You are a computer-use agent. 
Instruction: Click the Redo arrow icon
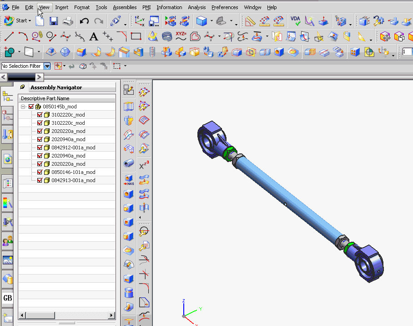pyautogui.click(x=99, y=21)
